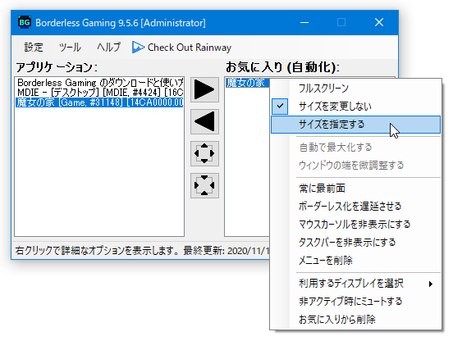Viewport: 453px width, 341px height.
Task: Select the MDIE - [デスクトップ] application row
Action: 99,93
